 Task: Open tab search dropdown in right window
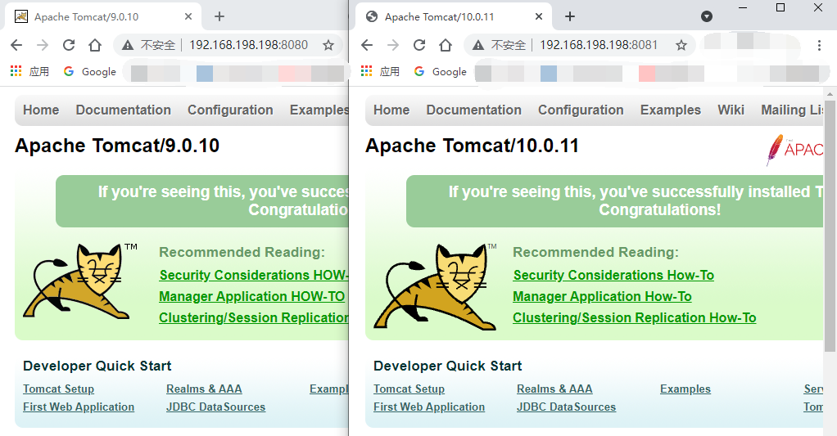pos(707,16)
